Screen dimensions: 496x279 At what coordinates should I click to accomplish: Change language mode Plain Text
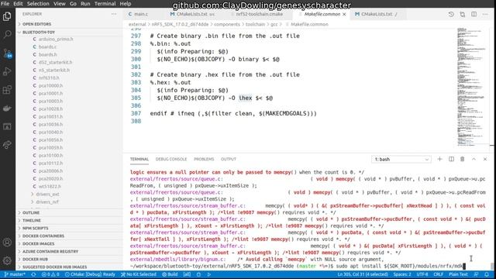coord(458,274)
